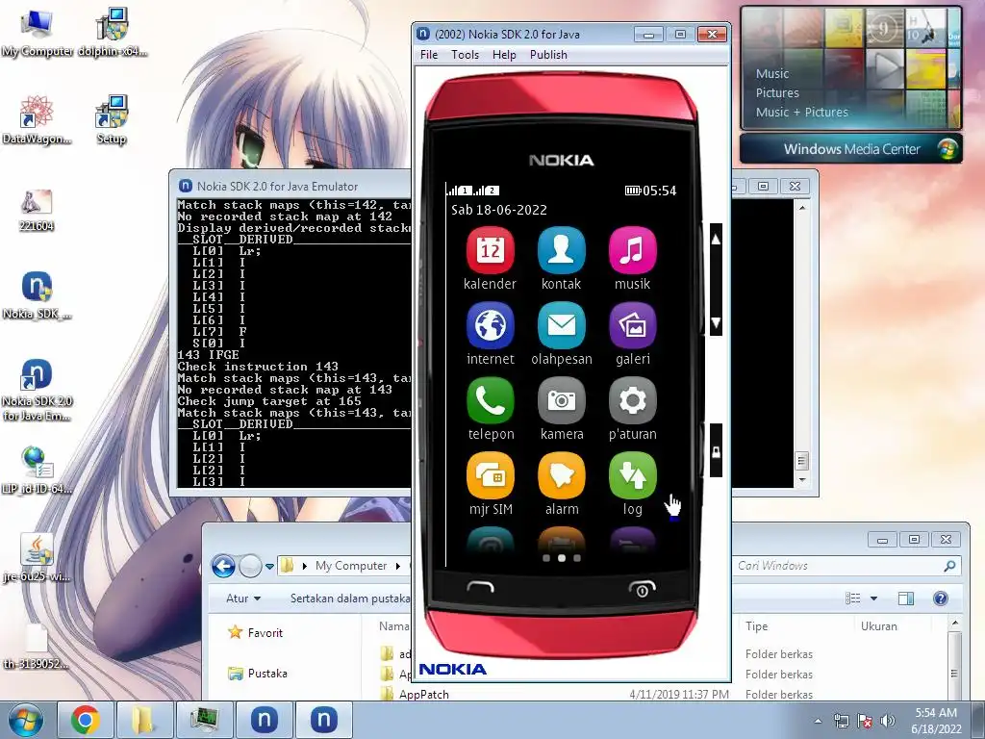This screenshot has height=739, width=985.
Task: Open the mjr SIM app icon
Action: tap(490, 475)
